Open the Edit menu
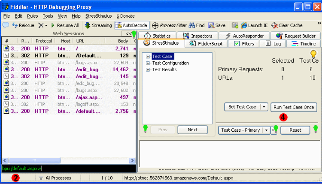Screen dimensions: 322x184 [x=18, y=16]
